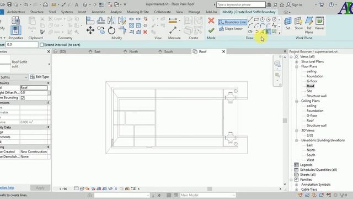Screen dimensions: 353x199
Task: Activate the Boundary Line mode
Action: pos(232,22)
